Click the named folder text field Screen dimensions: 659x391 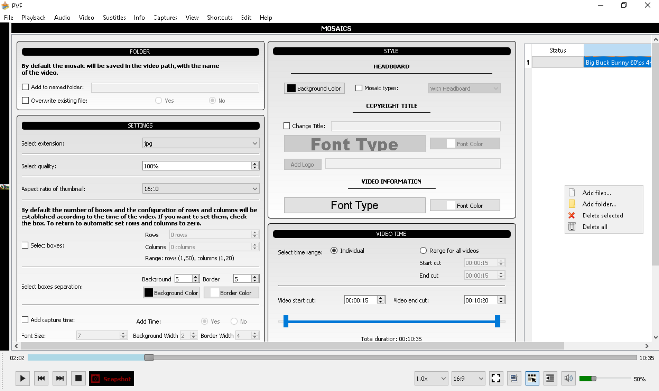pos(175,87)
